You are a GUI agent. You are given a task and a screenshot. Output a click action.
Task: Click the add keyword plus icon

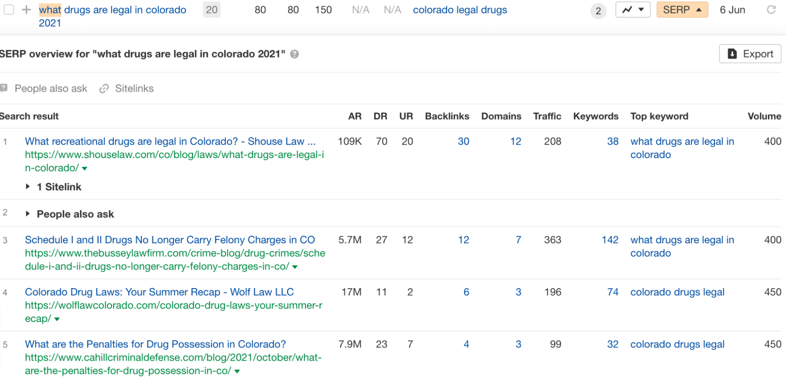point(27,10)
